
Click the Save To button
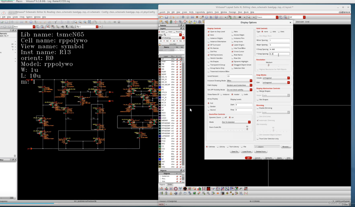tap(234, 151)
